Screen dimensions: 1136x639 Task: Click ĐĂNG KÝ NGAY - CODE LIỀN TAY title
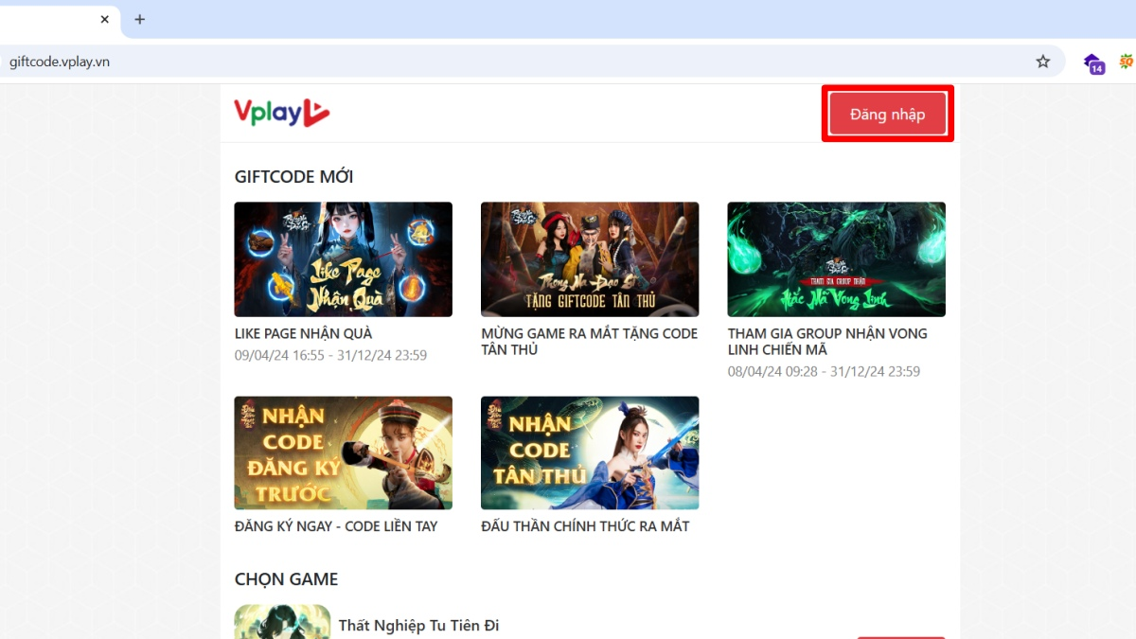(x=336, y=526)
